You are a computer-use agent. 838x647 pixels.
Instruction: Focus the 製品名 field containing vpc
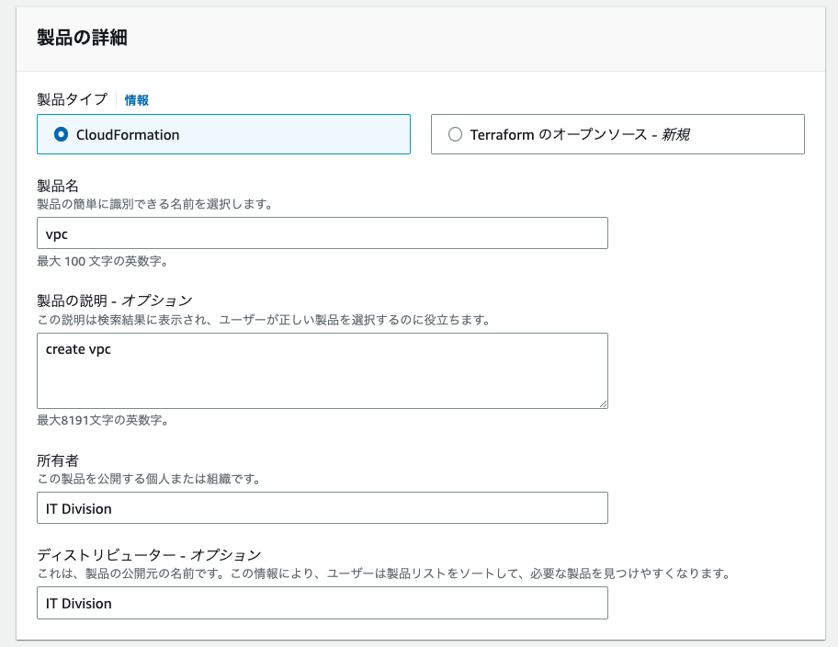coord(323,233)
